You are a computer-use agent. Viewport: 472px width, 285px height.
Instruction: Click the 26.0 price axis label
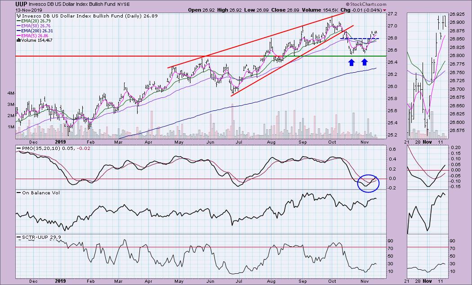[392, 87]
